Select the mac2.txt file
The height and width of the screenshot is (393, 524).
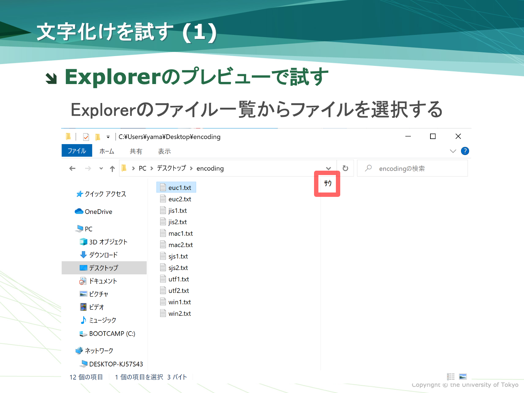click(x=176, y=245)
